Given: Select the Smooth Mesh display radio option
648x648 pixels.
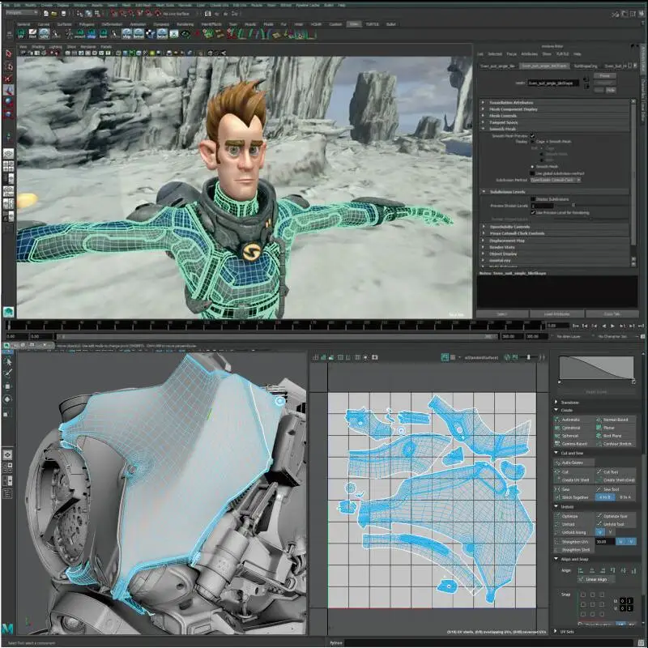Looking at the screenshot, I should 533,167.
